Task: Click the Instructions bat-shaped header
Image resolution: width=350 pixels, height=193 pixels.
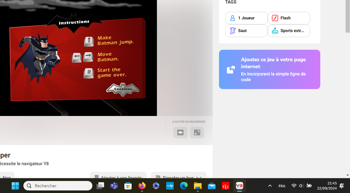Action: coord(74,22)
